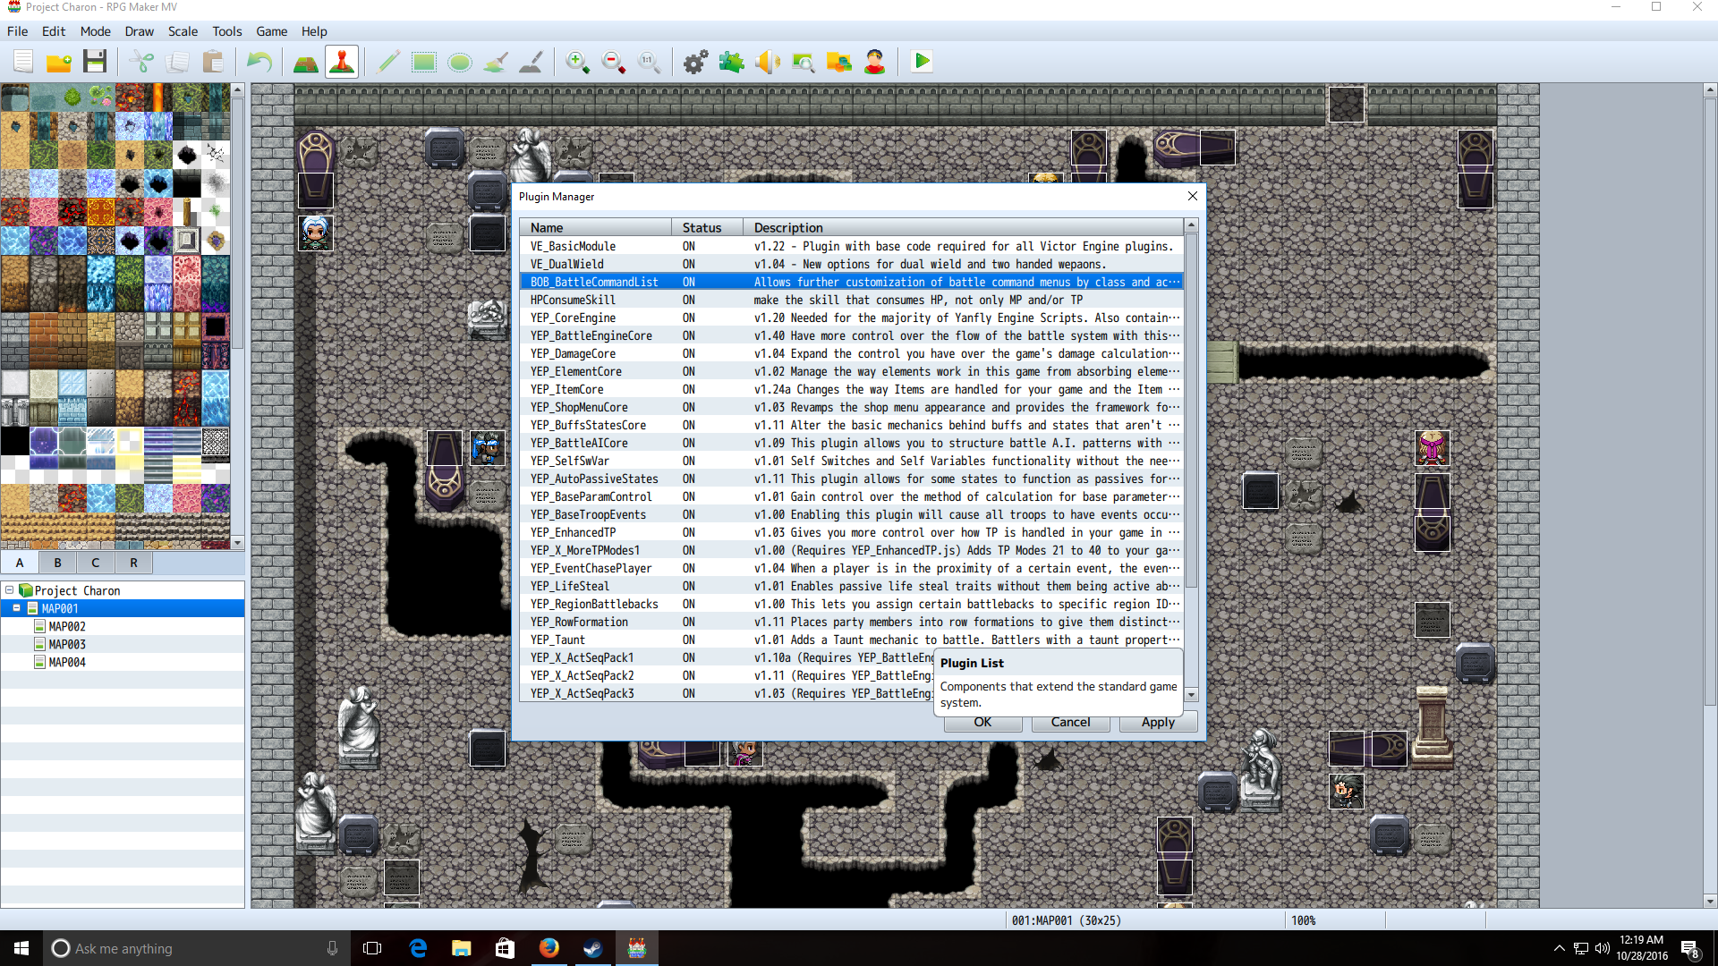The width and height of the screenshot is (1718, 966).
Task: Open the Tools menu
Action: point(227,31)
